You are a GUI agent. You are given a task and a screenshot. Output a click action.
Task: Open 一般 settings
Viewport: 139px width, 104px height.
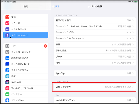[26, 46]
